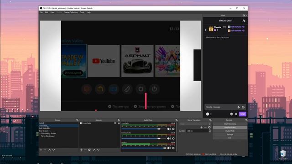Open the View menu
The width and height of the screenshot is (292, 164).
coord(52,12)
